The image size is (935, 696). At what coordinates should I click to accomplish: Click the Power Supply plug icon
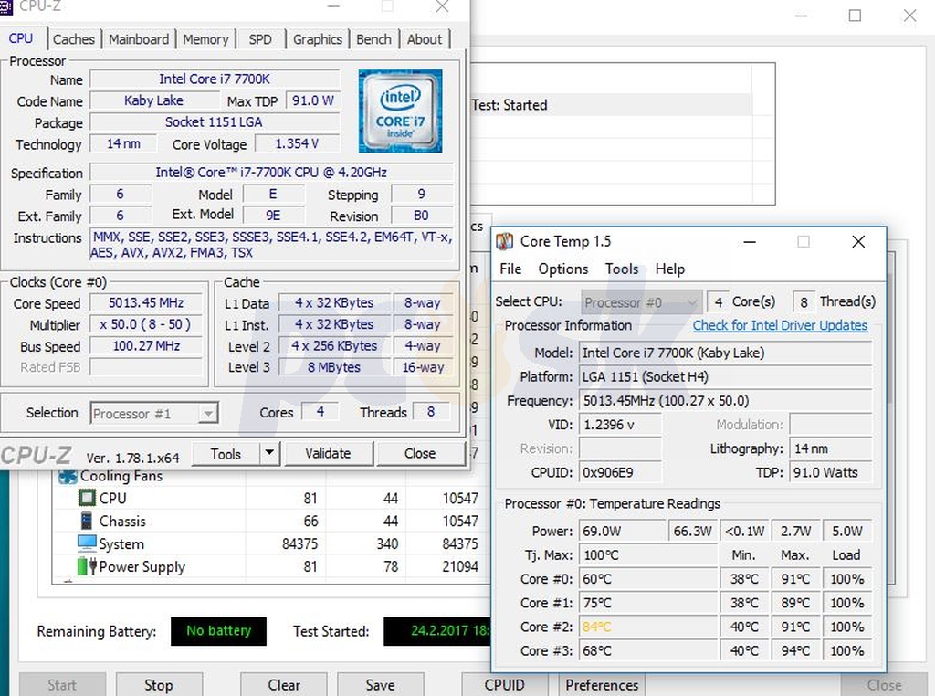coord(87,566)
